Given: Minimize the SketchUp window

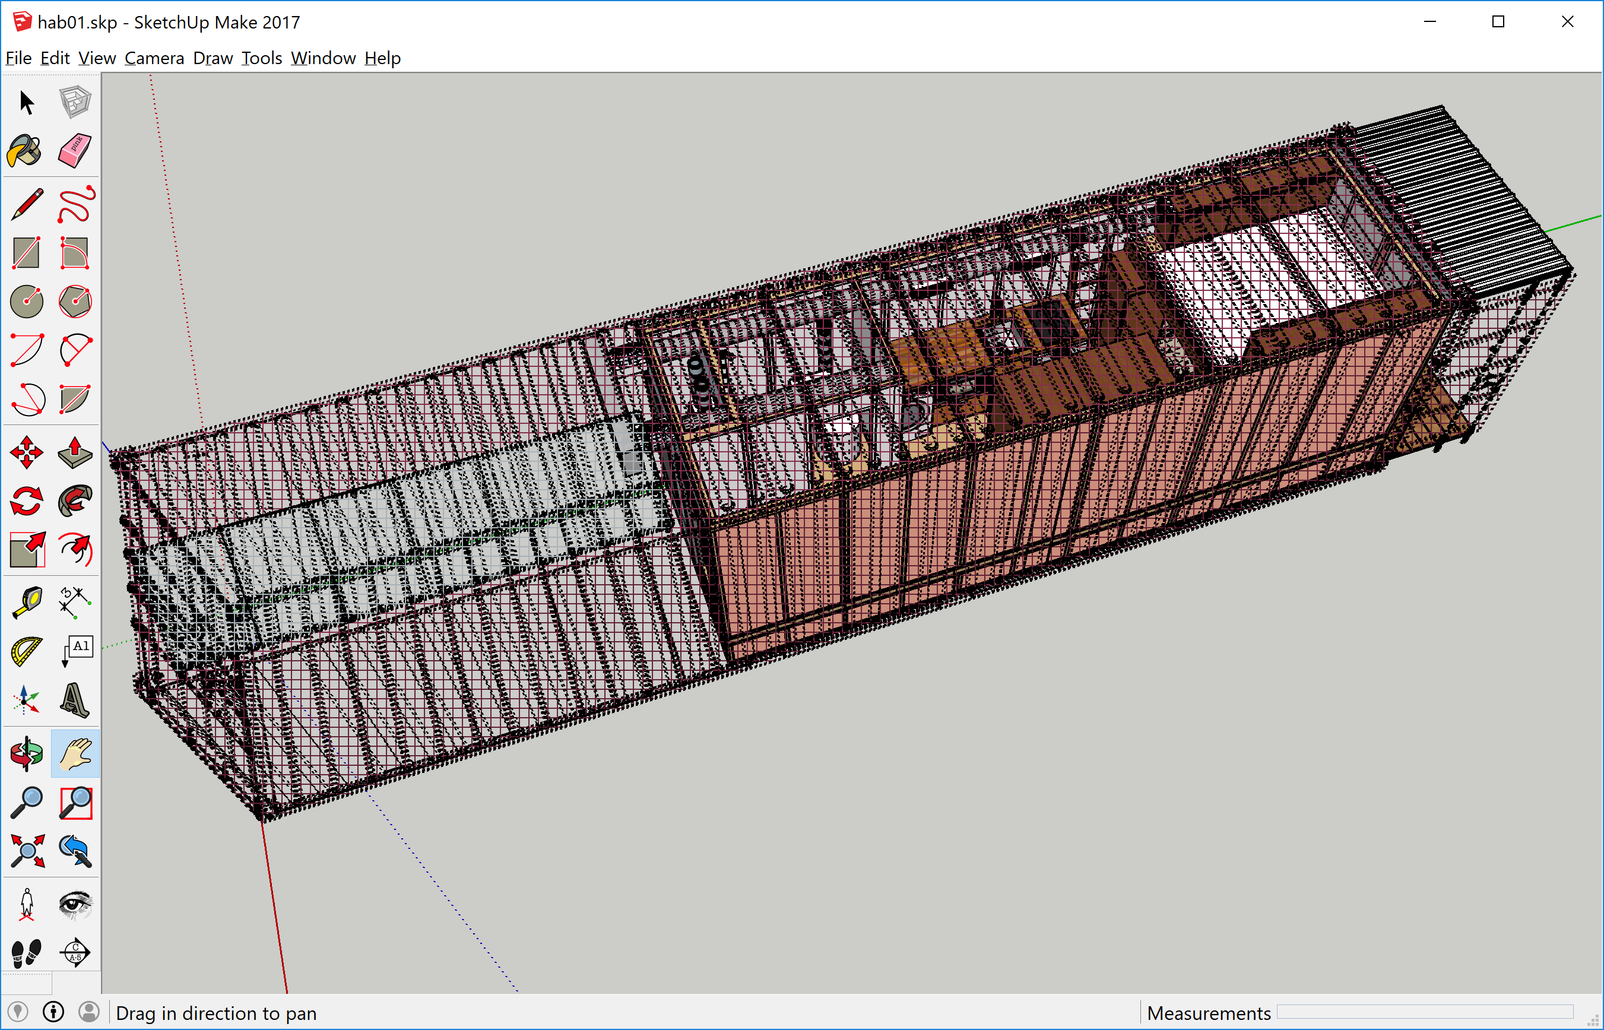Looking at the screenshot, I should click(x=1430, y=21).
